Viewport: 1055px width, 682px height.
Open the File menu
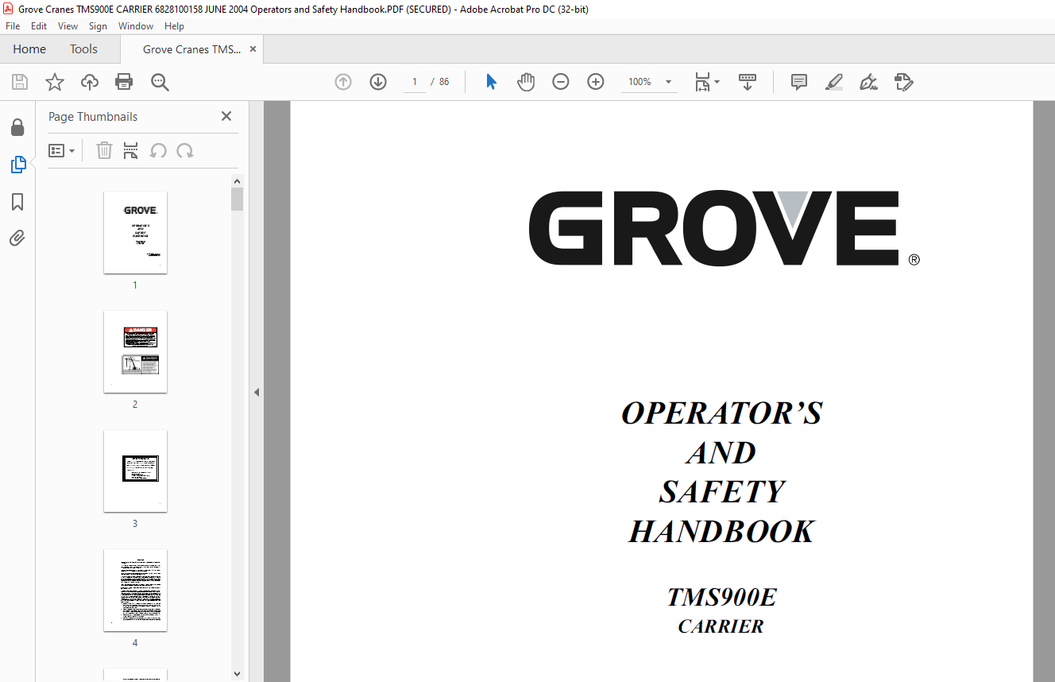13,26
